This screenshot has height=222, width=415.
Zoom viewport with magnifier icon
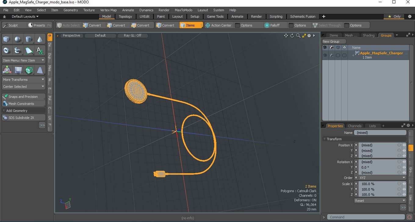298,36
